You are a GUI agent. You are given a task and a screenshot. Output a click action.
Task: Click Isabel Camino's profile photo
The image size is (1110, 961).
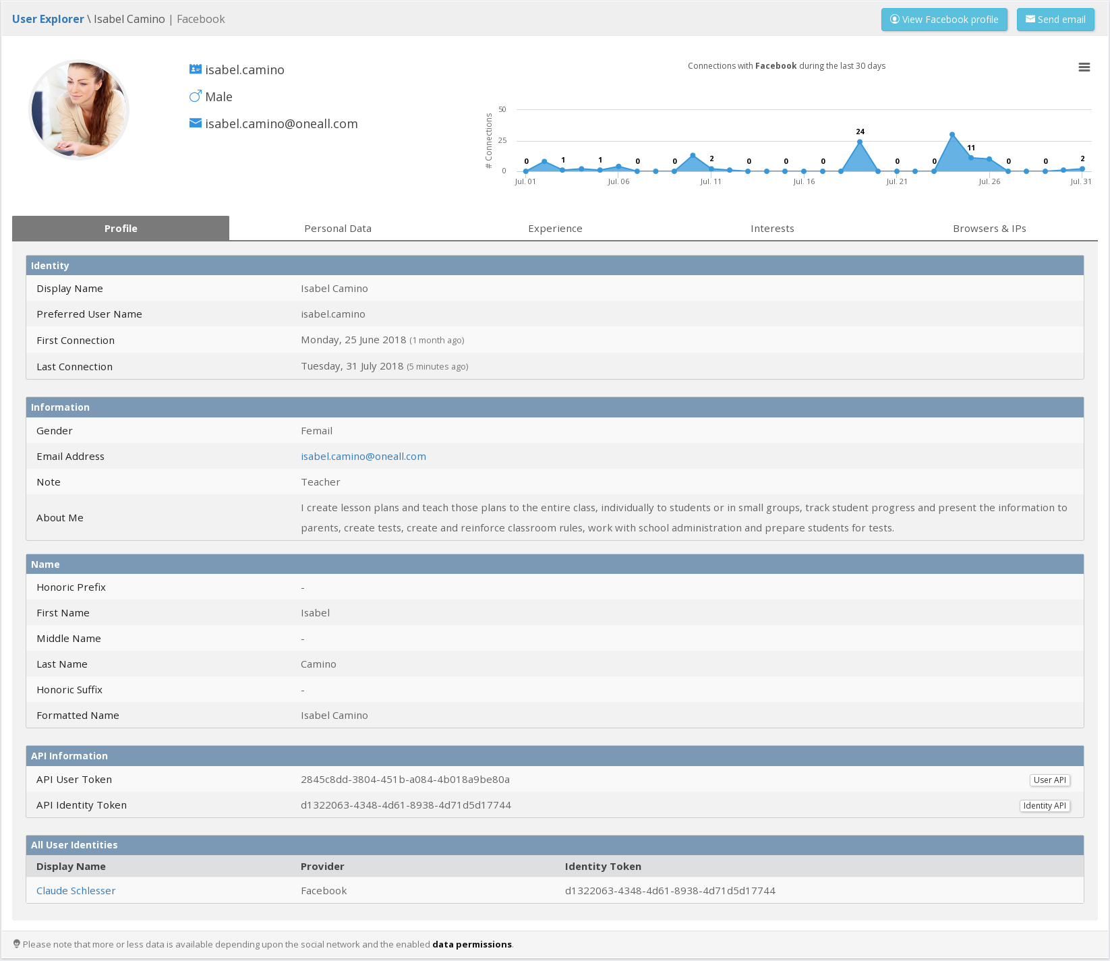pyautogui.click(x=80, y=110)
